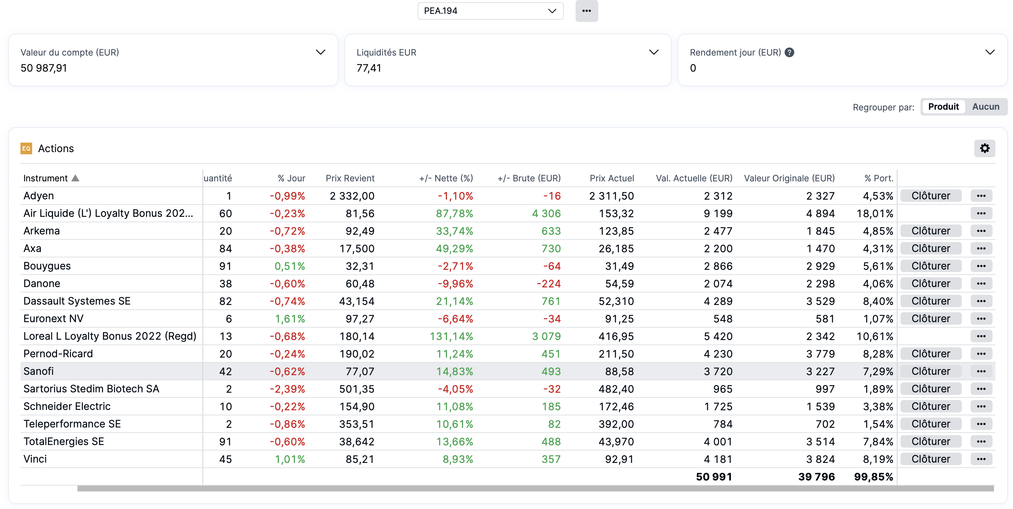Expand the Rendement jour card chevron
The image size is (1013, 509).
click(989, 52)
